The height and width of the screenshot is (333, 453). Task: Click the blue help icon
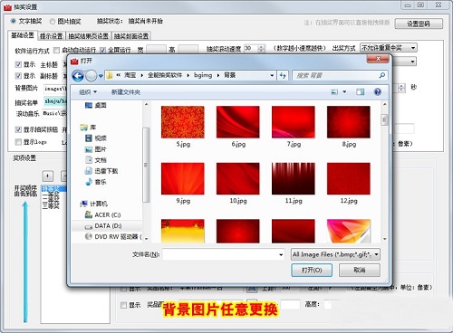coord(378,91)
